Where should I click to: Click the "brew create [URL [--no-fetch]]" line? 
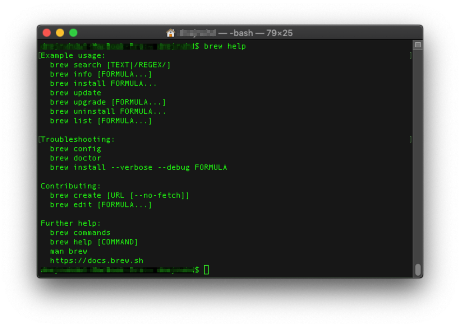click(x=120, y=195)
